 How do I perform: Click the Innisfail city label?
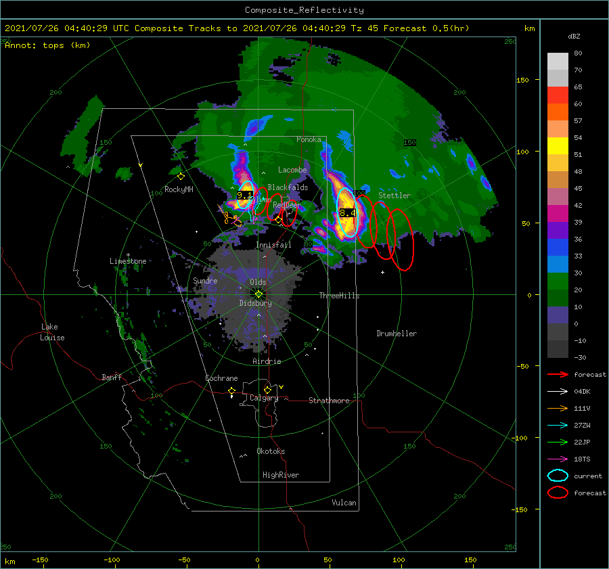click(x=273, y=245)
